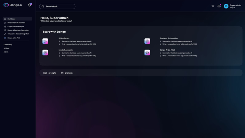The image size is (245, 138).
Task: Expand the second Market Analysis prompt chevron
Action: click(60, 56)
